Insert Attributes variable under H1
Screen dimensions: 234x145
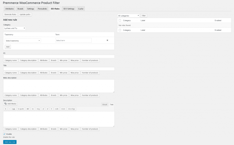44,60
